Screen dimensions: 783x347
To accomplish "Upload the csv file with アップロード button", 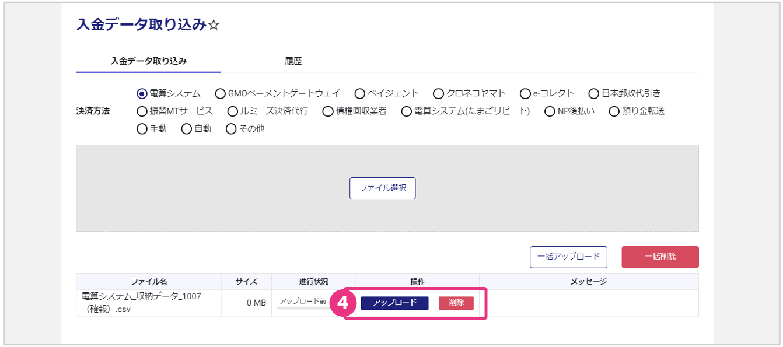I will pyautogui.click(x=394, y=303).
